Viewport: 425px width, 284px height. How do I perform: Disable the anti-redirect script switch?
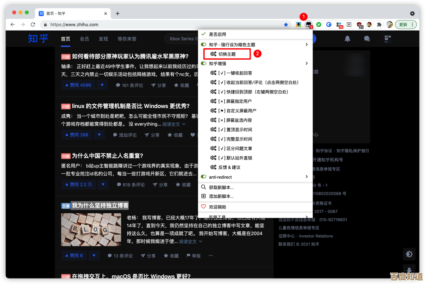point(203,177)
